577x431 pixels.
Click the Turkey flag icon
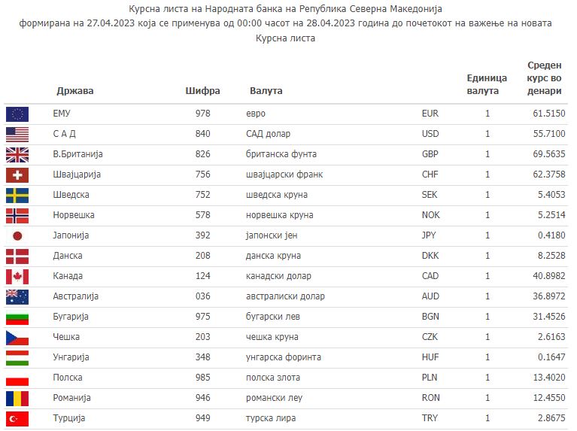(x=17, y=419)
